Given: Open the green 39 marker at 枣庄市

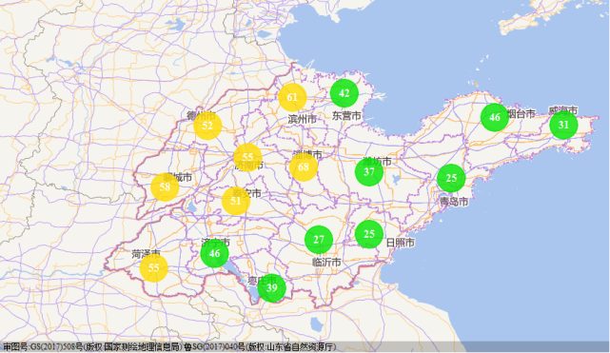Looking at the screenshot, I should point(272,288).
